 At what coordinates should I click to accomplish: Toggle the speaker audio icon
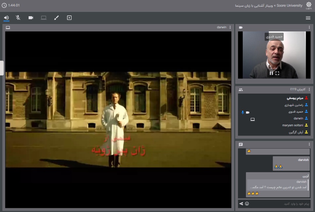click(x=6, y=18)
